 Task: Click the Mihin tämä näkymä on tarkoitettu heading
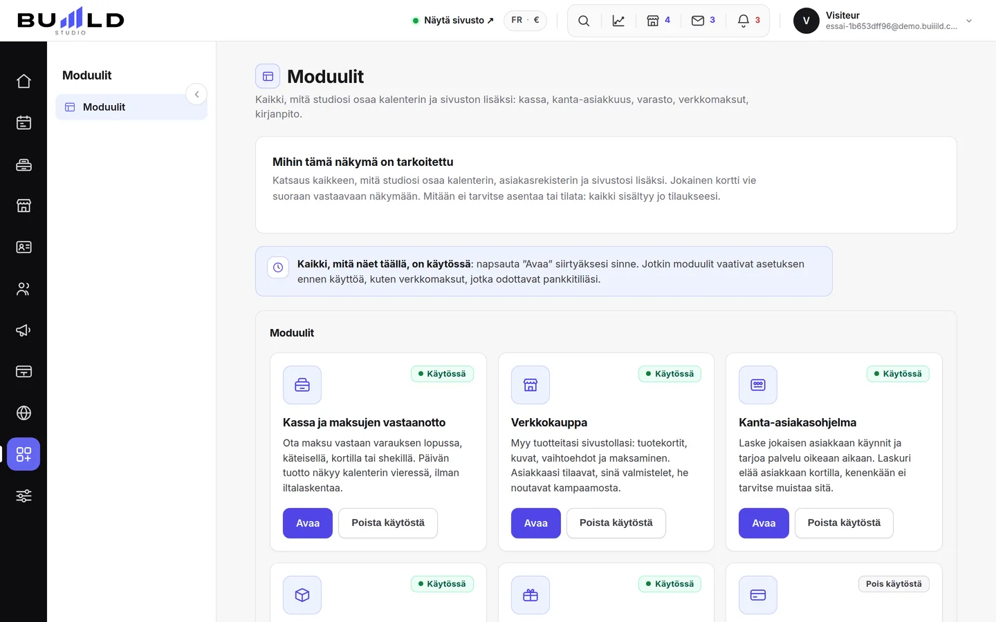[363, 162]
